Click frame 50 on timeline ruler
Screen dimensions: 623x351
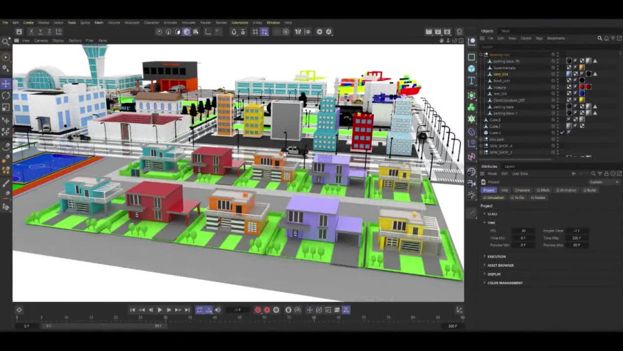click(264, 317)
